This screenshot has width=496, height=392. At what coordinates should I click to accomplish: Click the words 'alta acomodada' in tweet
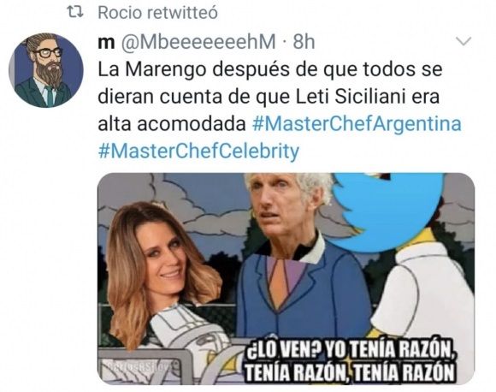click(x=172, y=124)
